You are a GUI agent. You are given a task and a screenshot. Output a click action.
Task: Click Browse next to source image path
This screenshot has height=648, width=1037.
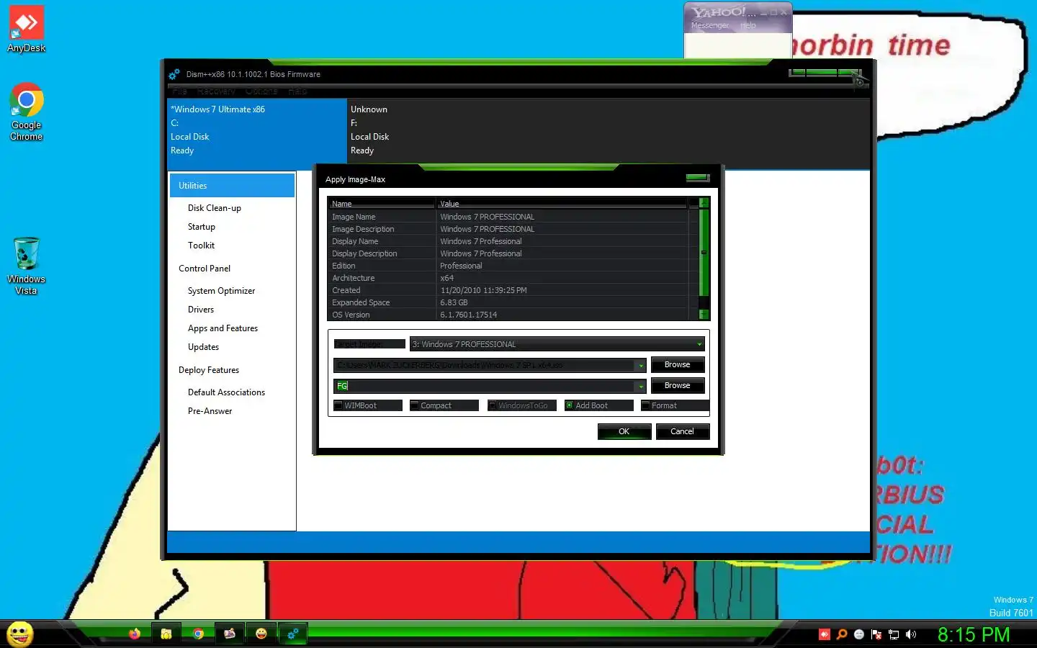pos(678,365)
